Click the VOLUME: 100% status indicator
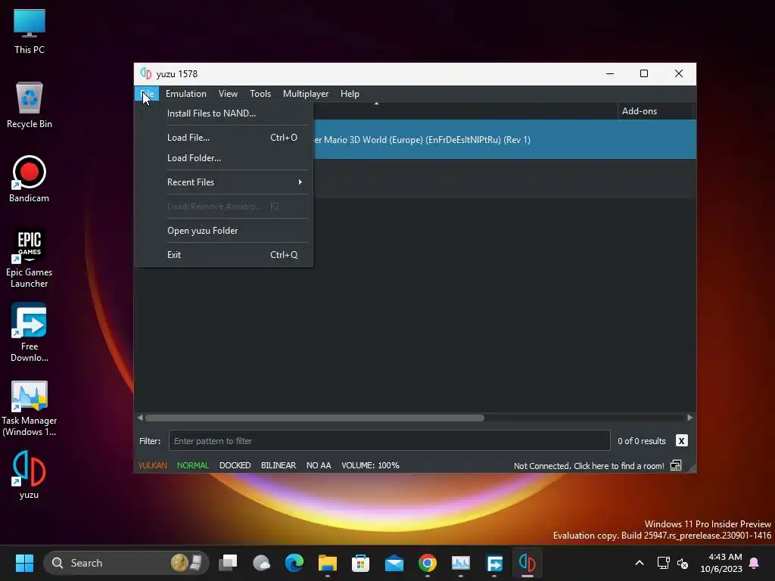Viewport: 775px width, 581px height. [x=370, y=465]
